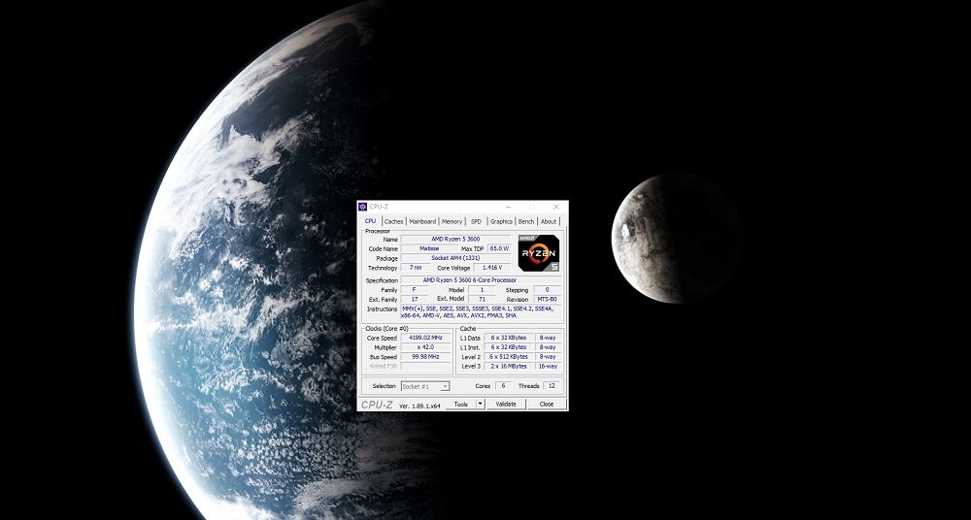Click the Max TDP value 65.0 W
971x520 pixels.
click(499, 248)
